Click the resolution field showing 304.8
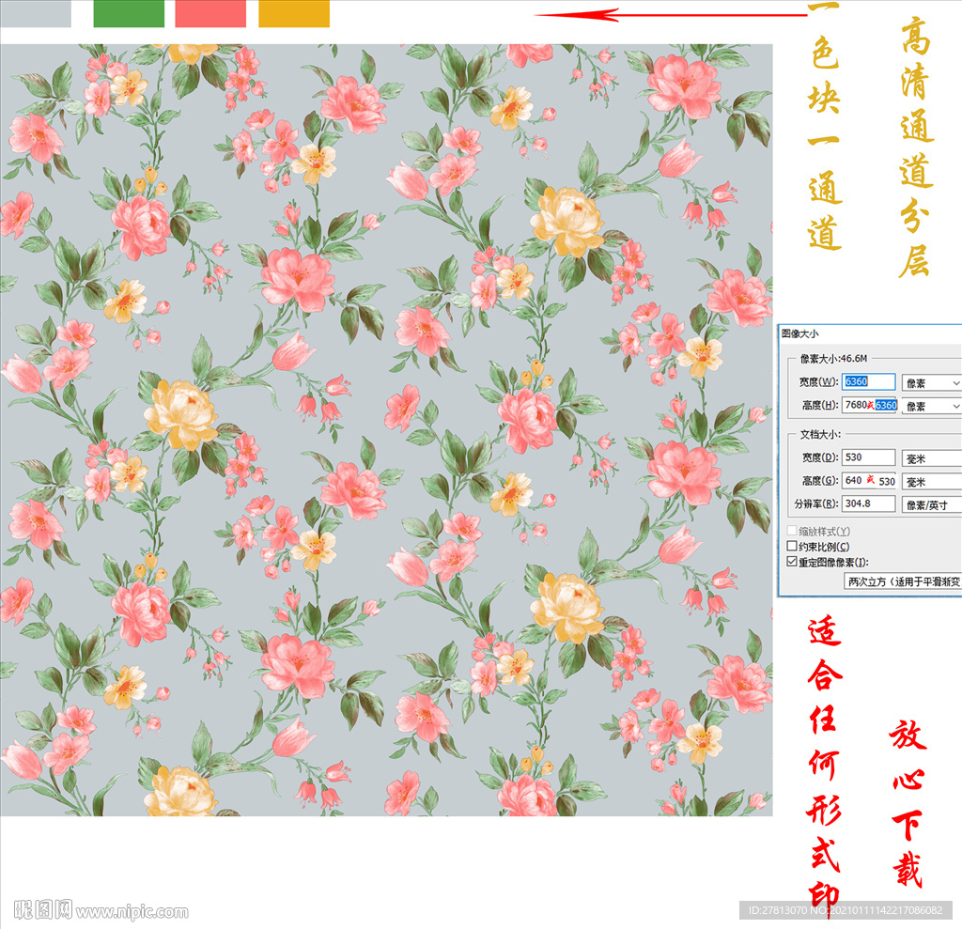 pos(868,503)
